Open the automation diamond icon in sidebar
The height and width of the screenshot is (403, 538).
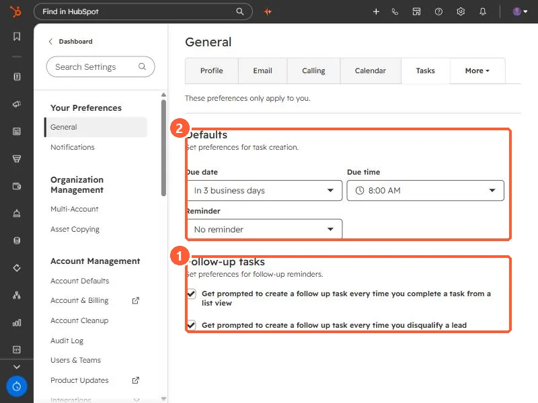click(x=16, y=268)
